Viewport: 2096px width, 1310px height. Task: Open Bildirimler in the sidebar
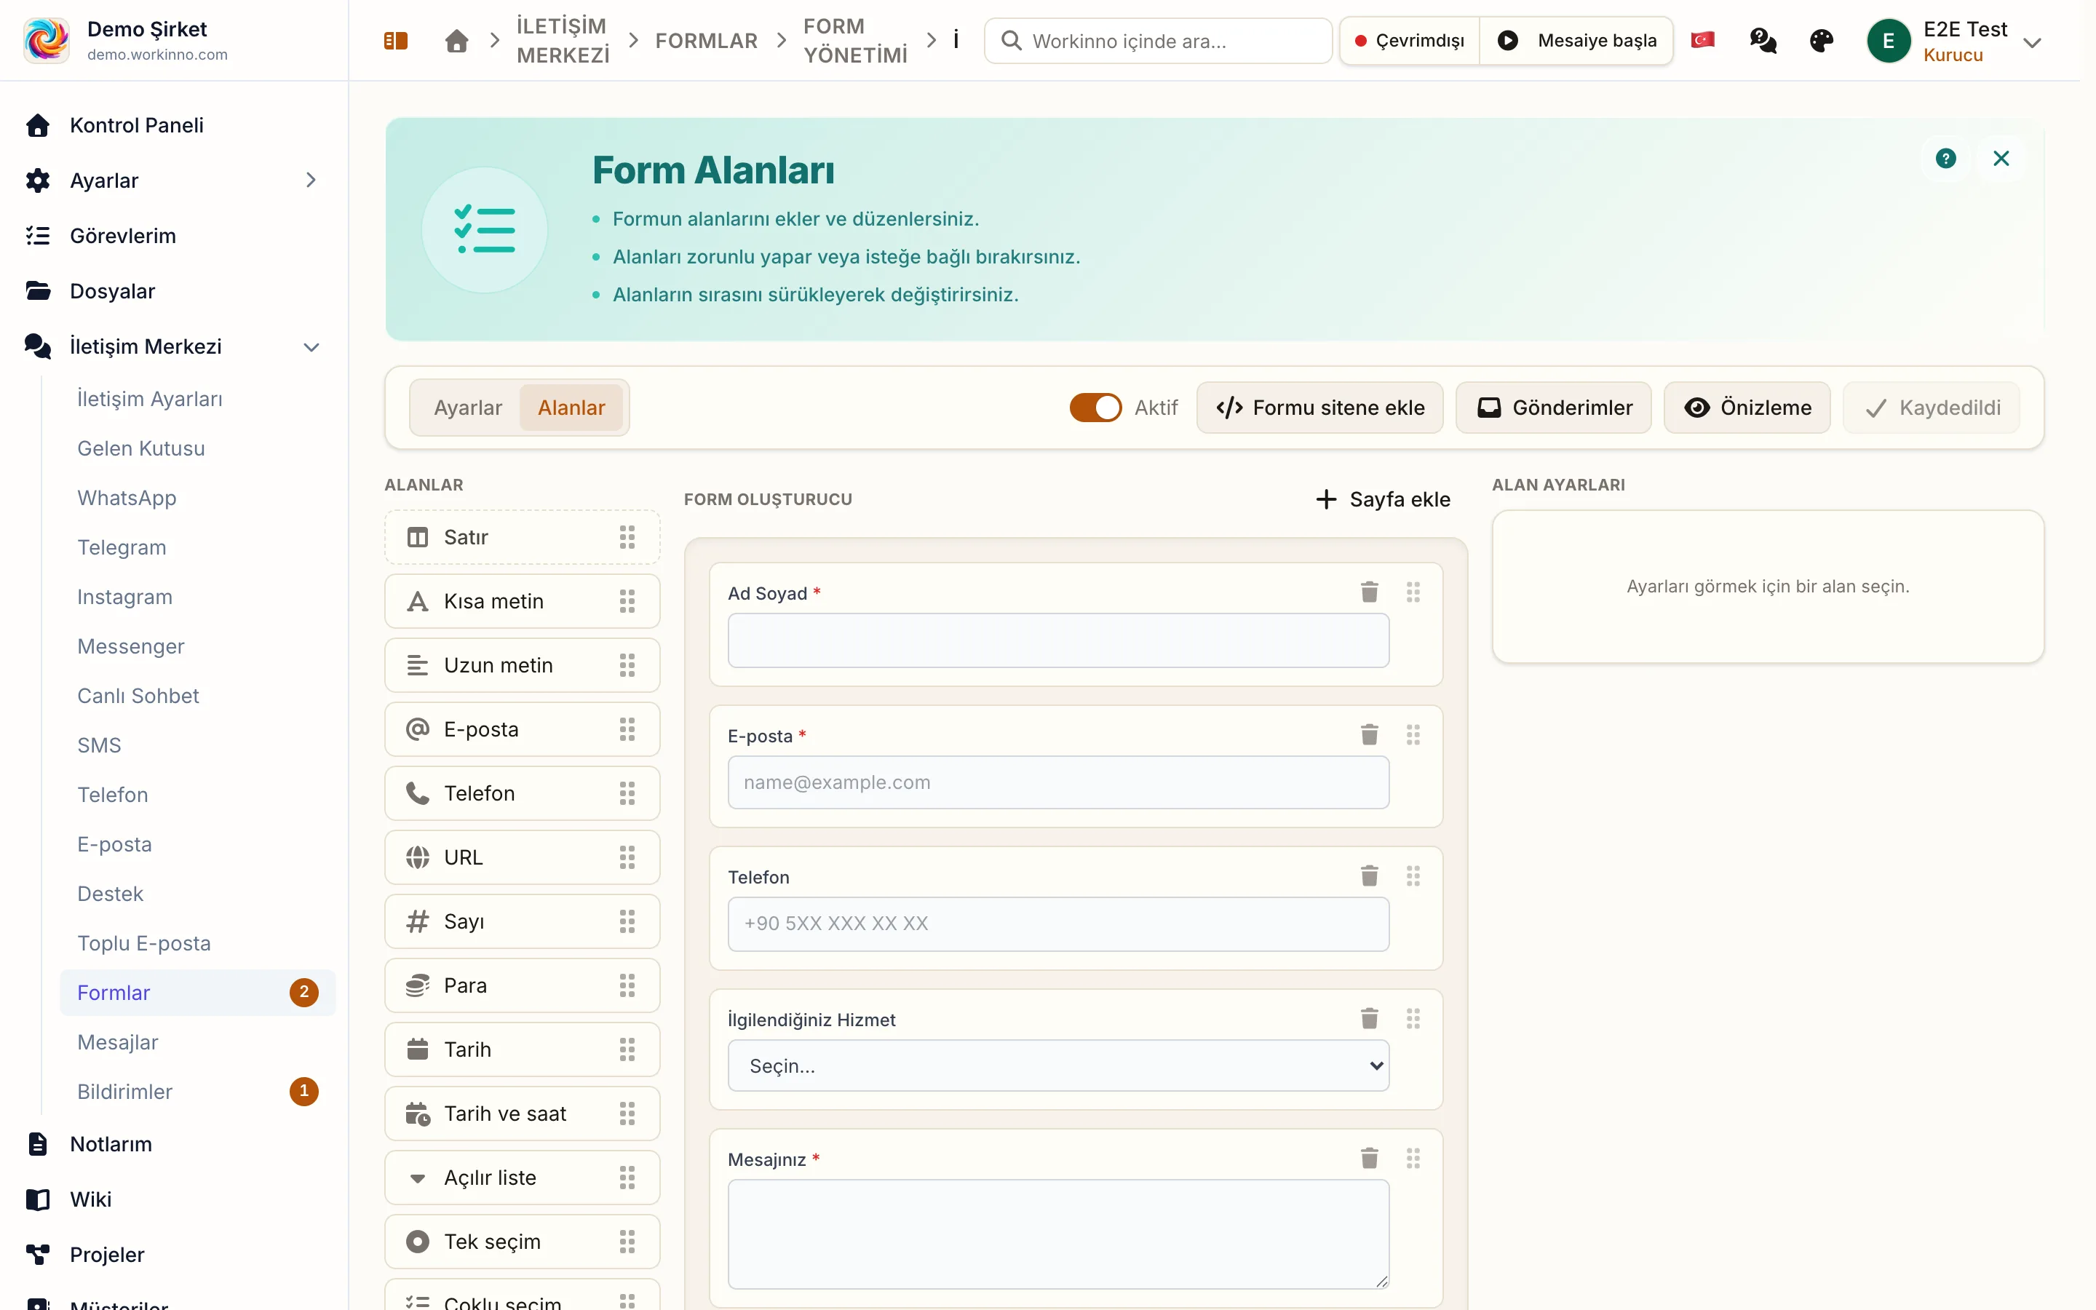coord(197,1092)
